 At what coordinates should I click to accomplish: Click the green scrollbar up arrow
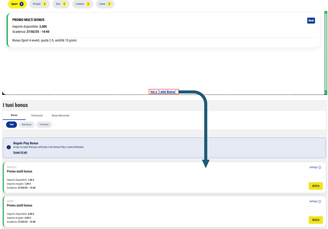pos(326,13)
